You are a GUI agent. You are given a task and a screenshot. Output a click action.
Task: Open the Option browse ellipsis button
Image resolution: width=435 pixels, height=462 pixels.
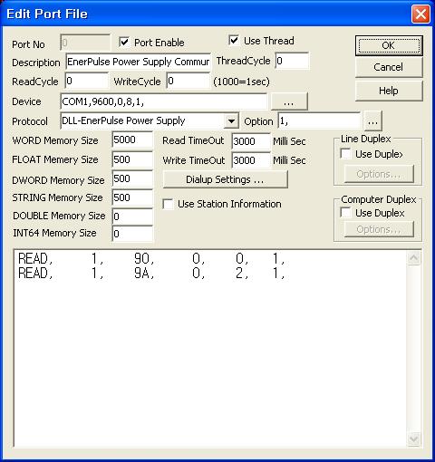372,121
